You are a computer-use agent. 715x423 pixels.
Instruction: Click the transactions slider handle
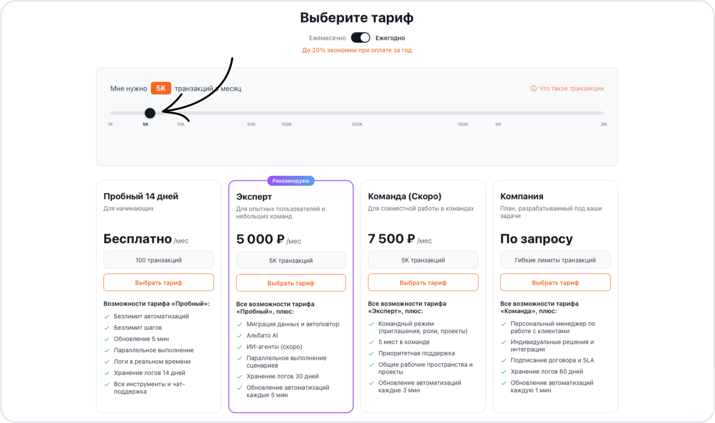coord(150,113)
